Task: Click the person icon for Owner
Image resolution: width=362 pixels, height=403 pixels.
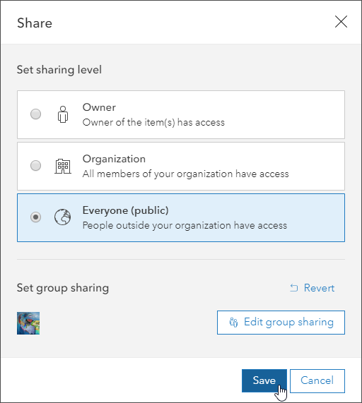Action: tap(63, 114)
